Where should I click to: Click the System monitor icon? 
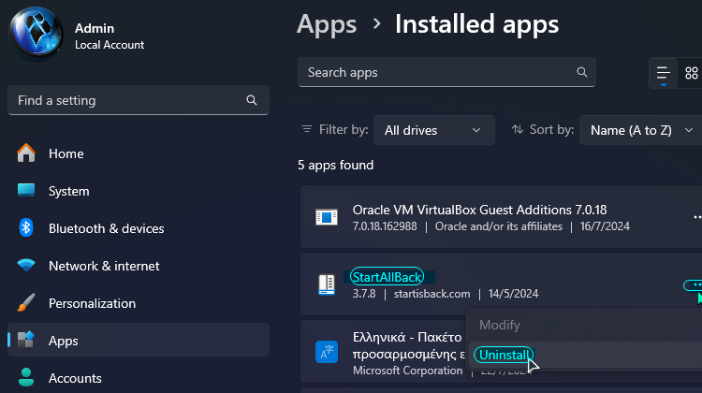(26, 190)
